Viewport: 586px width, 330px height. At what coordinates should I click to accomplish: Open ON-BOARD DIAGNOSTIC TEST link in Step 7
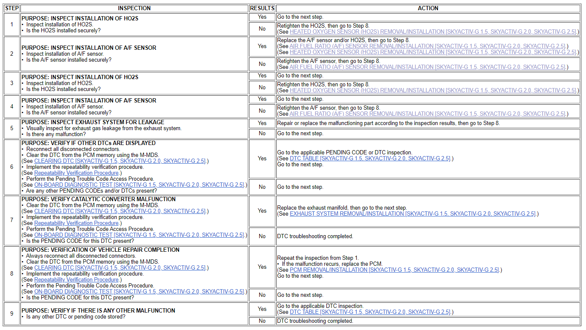(140, 235)
